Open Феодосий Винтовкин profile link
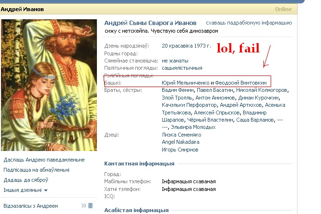Viewport: 321px width, 214px height. (x=241, y=83)
